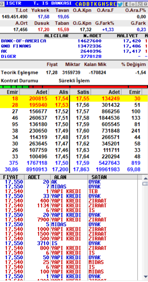This screenshot has height=282, width=148.
Task: Click T.Lot value 149.451.490
Action: tap(15, 17)
